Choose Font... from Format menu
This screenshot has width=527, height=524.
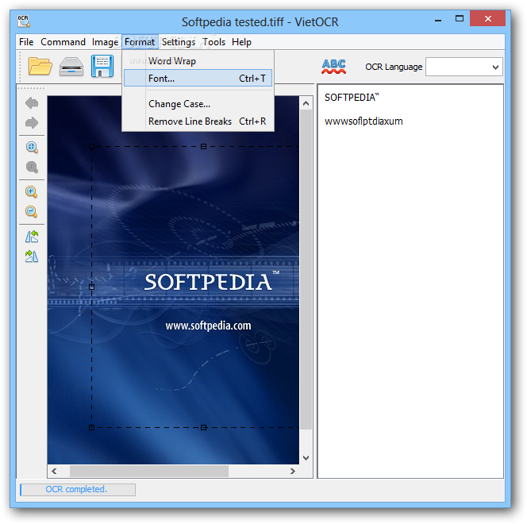[198, 78]
